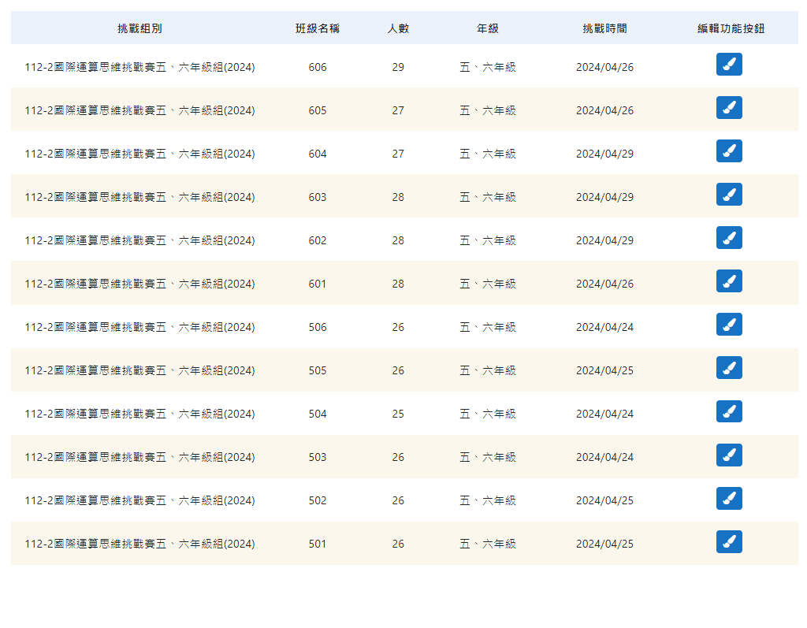Click 五、六年級 grade cell in row 606
Image resolution: width=807 pixels, height=628 pixels.
click(487, 67)
